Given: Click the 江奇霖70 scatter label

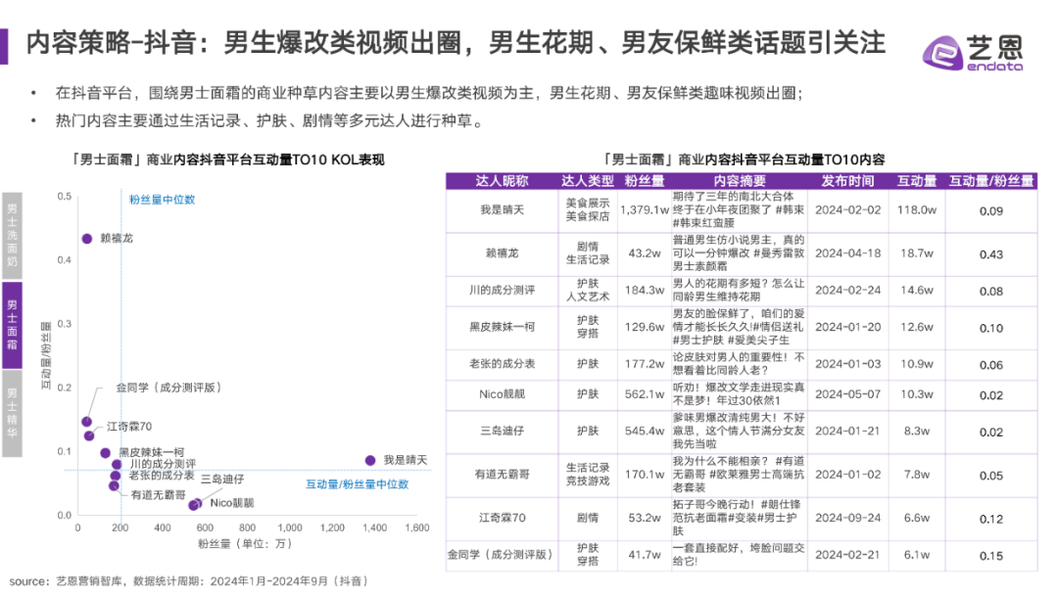Looking at the screenshot, I should [129, 427].
